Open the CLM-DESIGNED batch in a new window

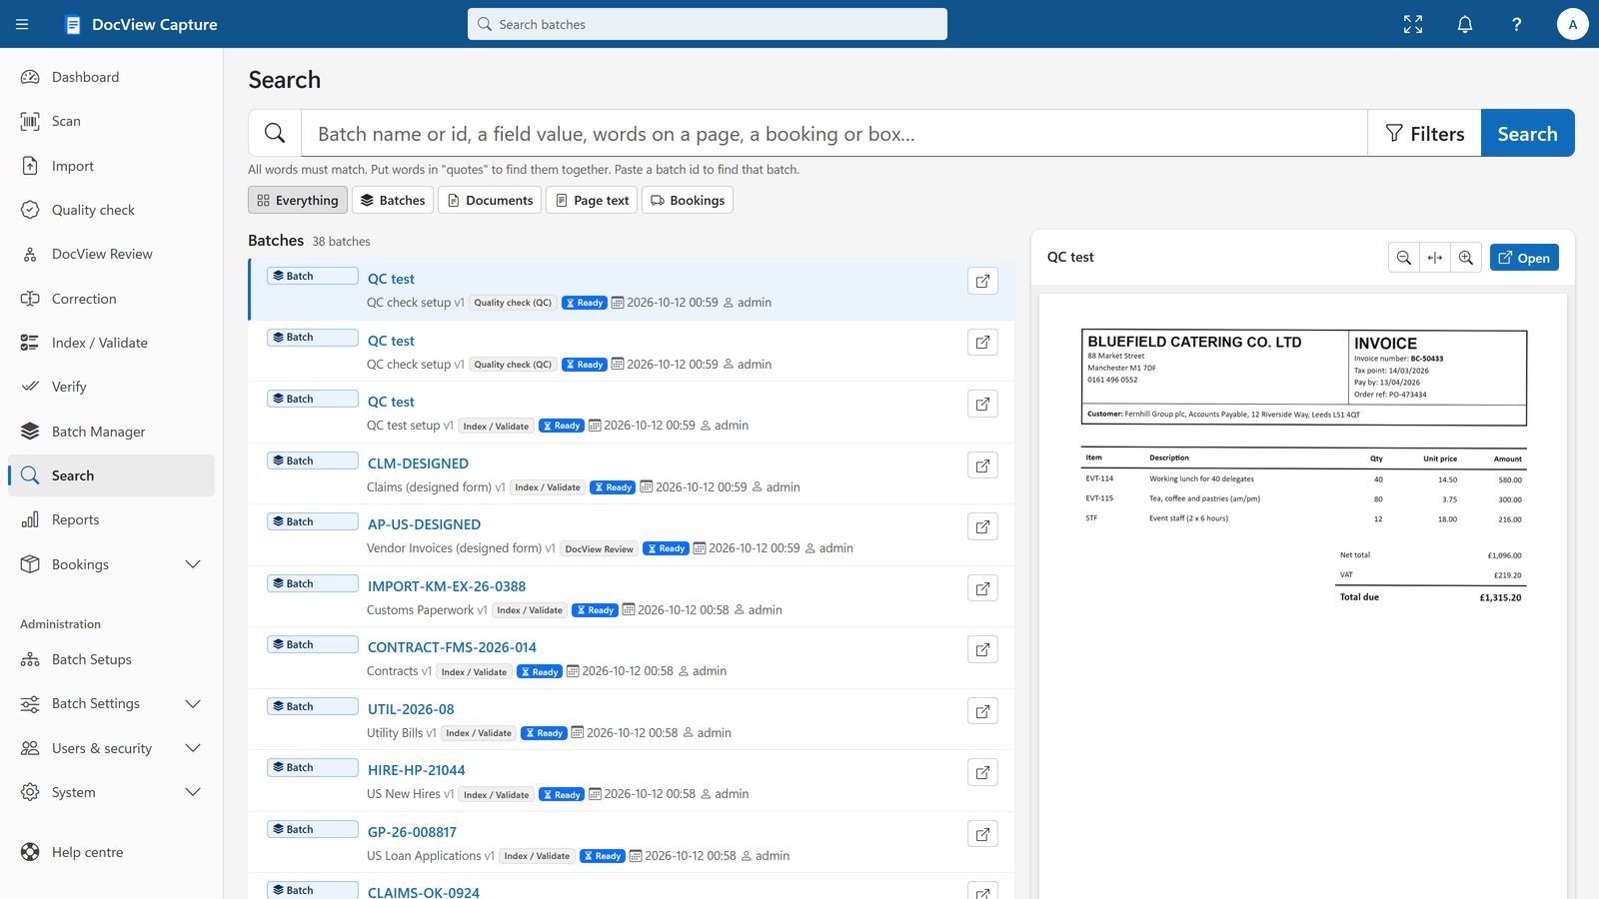click(983, 465)
